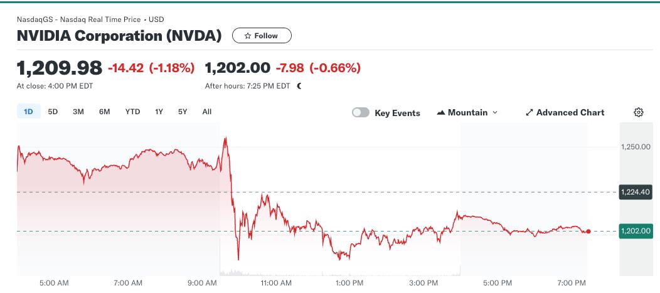The image size is (660, 293).
Task: View the 5Y chart range
Action: point(183,112)
